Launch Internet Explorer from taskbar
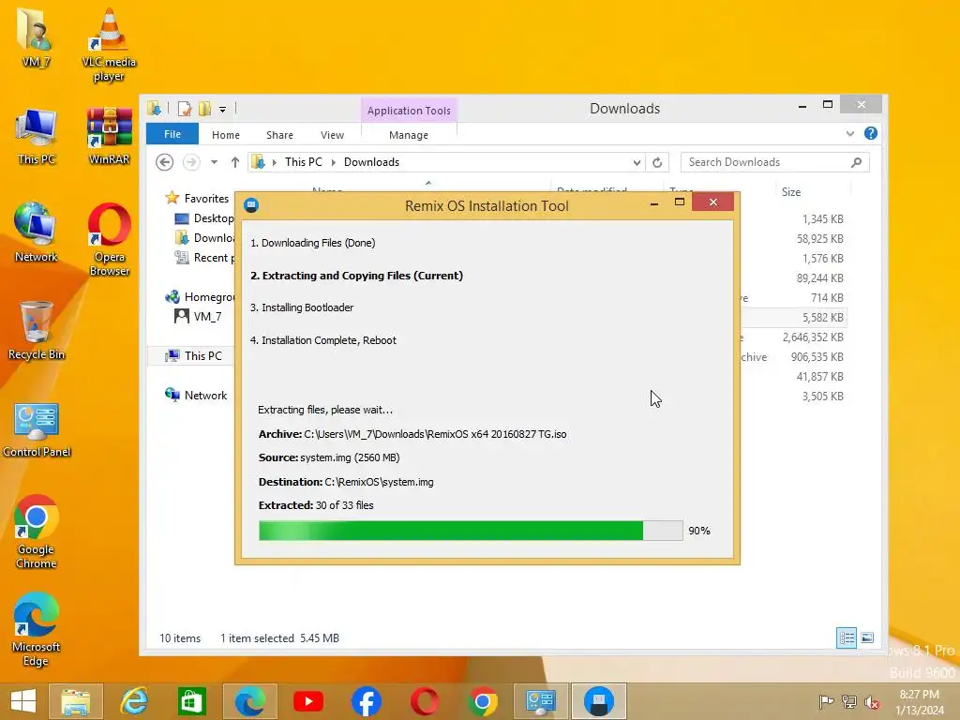960x720 pixels. pyautogui.click(x=133, y=701)
